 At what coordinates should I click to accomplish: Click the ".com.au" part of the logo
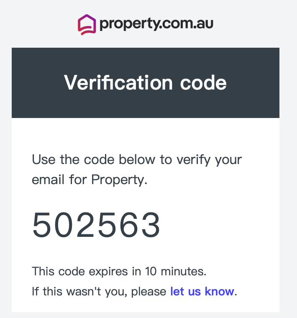click(187, 23)
